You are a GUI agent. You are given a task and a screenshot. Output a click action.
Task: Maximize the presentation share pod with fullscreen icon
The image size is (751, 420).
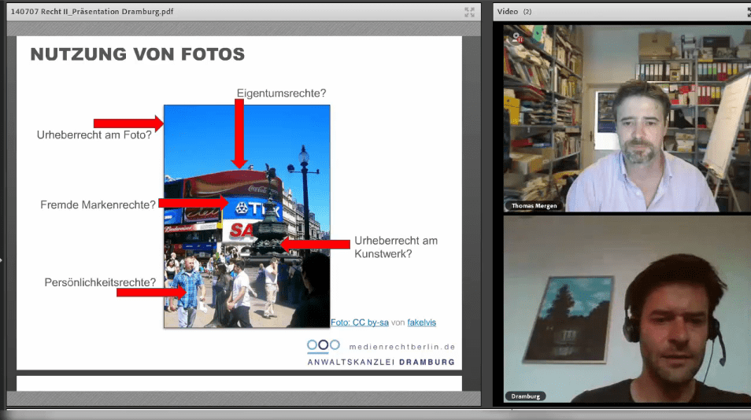click(469, 12)
